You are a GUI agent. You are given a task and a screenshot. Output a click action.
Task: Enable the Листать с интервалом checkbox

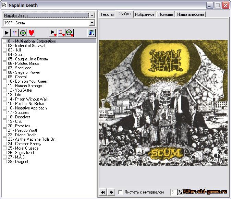point(120,192)
